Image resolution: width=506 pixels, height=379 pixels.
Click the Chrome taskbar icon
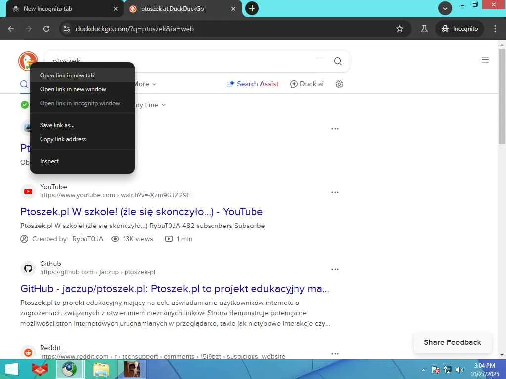(69, 369)
